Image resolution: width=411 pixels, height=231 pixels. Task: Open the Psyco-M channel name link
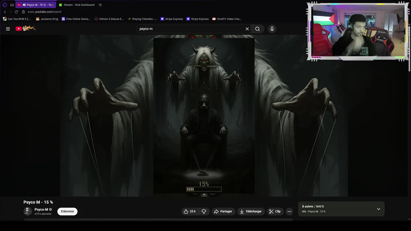[41, 210]
